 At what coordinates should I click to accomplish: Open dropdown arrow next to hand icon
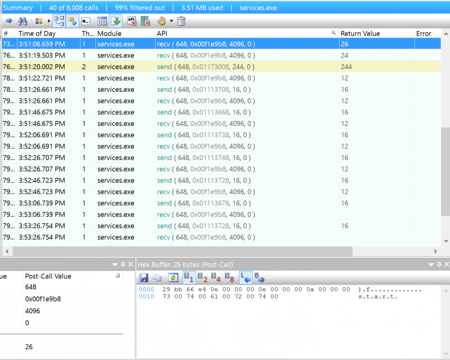click(x=171, y=21)
